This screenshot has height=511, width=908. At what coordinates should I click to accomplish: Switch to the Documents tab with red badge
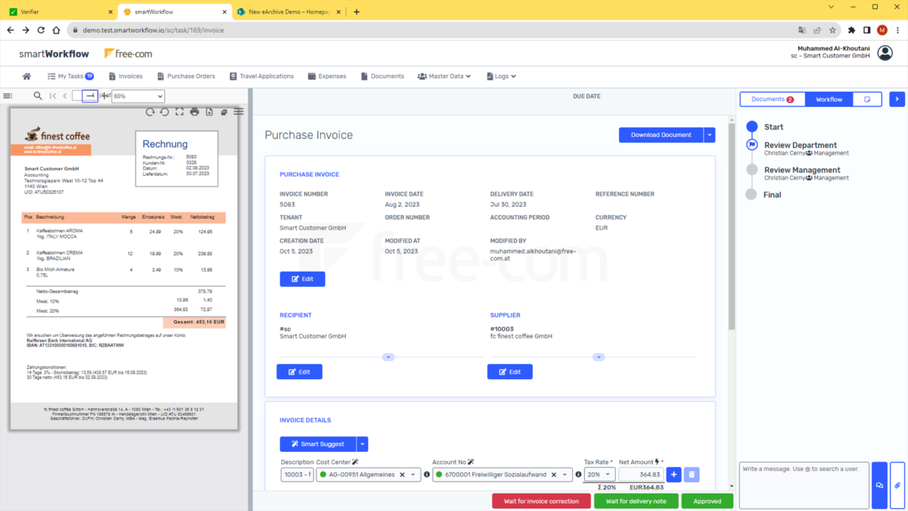(772, 99)
